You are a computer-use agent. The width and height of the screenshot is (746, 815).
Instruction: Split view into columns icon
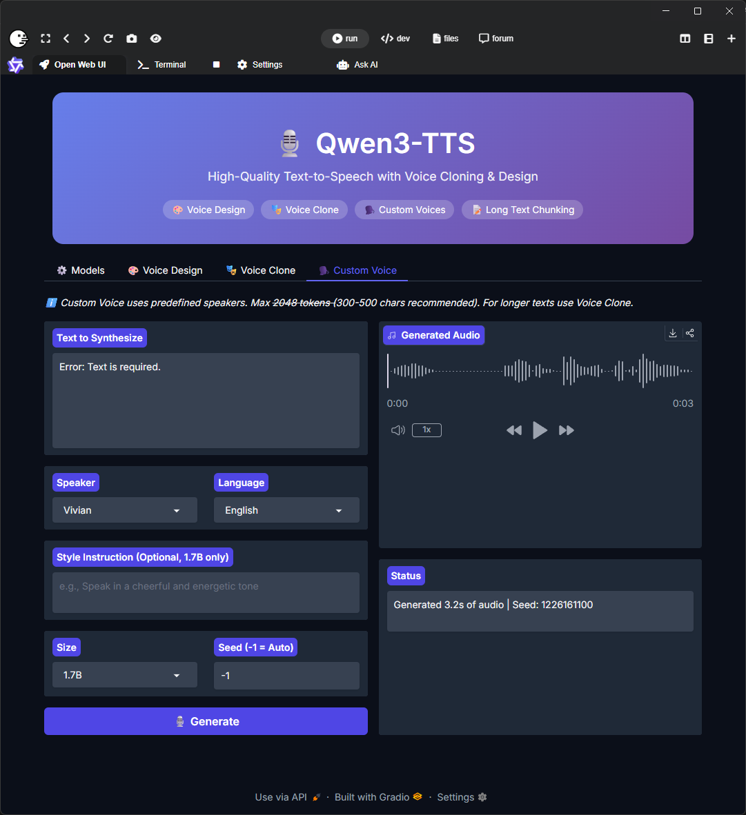click(685, 39)
